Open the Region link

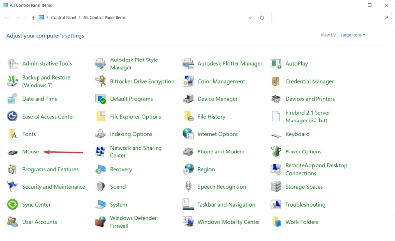(x=206, y=169)
